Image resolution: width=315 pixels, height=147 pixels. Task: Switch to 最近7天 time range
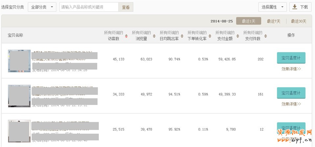click(274, 21)
